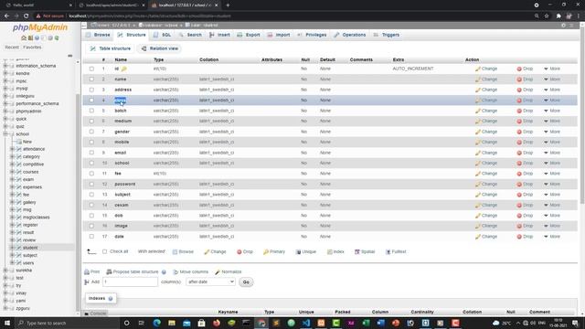Switch to the Operations tab

tap(350, 35)
